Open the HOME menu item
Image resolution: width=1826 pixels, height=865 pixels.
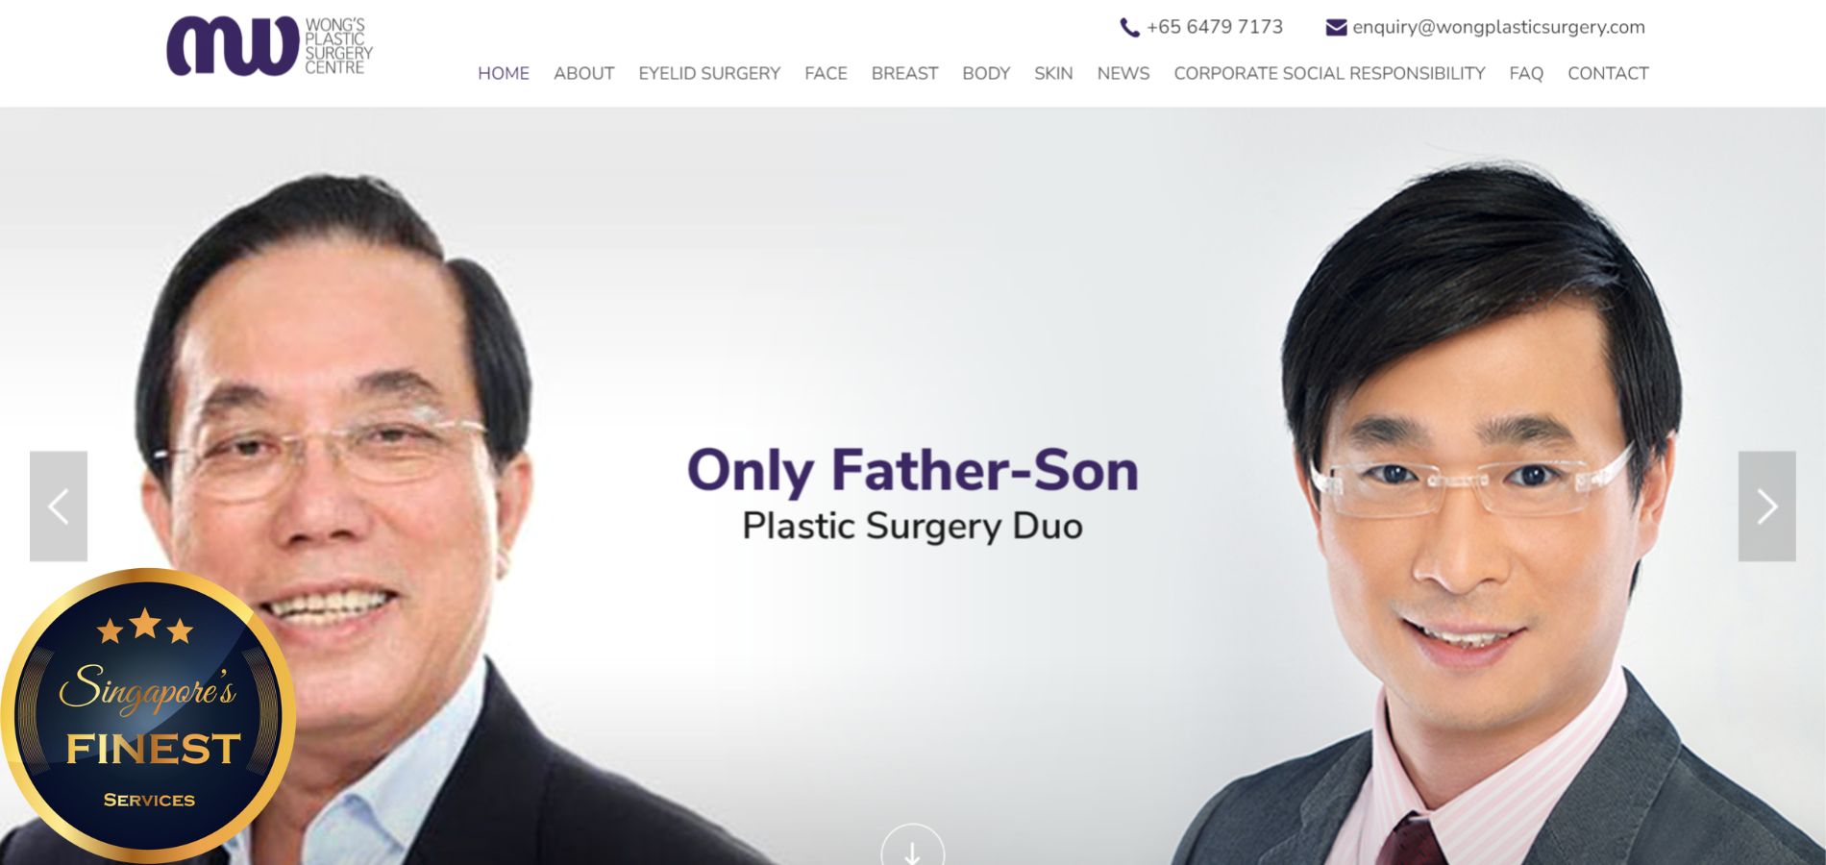(504, 73)
